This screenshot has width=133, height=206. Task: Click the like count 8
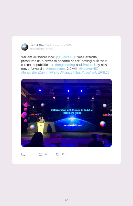pos(63,154)
